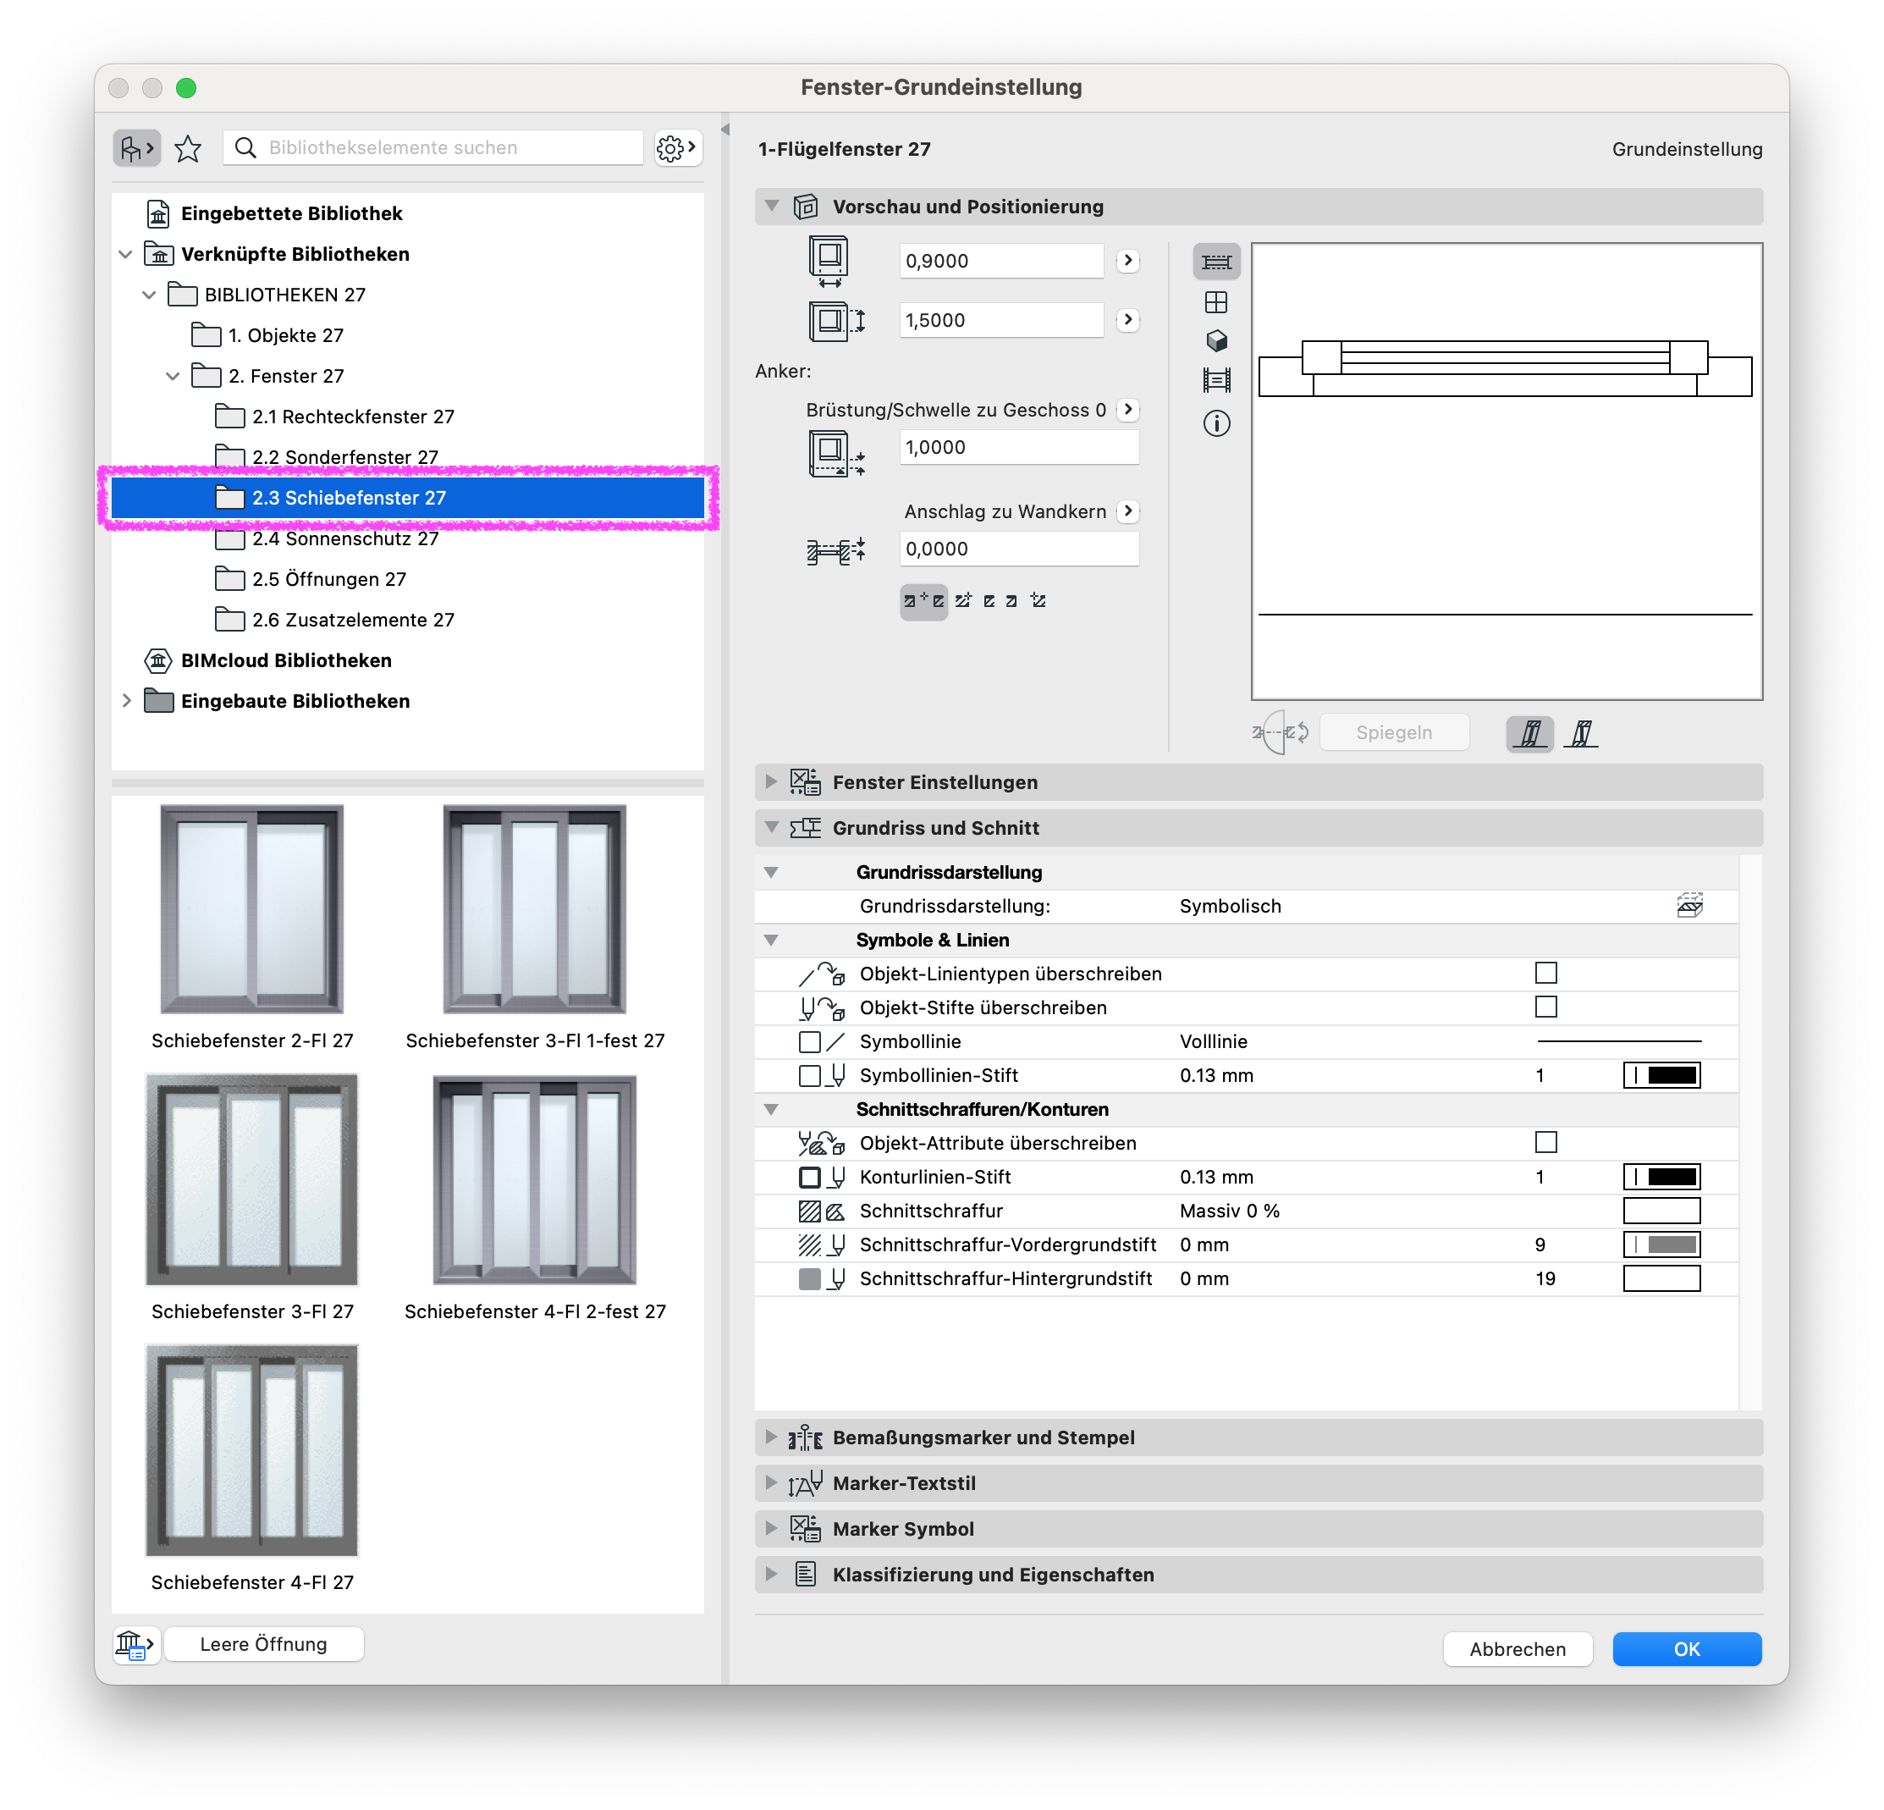Click the Marker Symbol panel icon
This screenshot has height=1810, width=1884.
point(805,1529)
